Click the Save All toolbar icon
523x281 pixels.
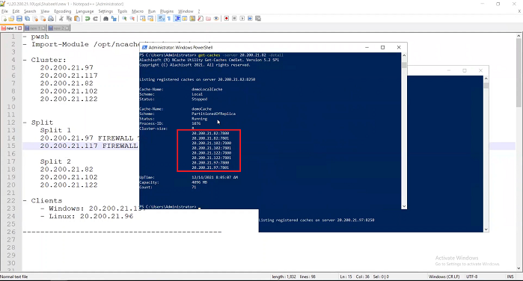click(x=28, y=19)
